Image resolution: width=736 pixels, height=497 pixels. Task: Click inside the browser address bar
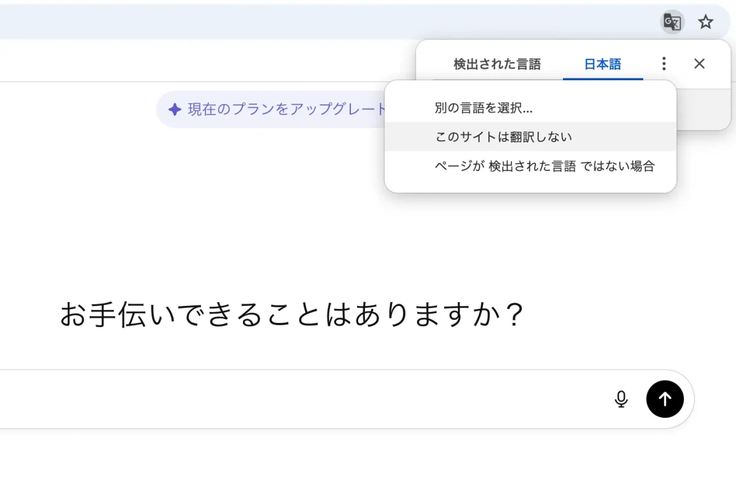click(x=307, y=23)
